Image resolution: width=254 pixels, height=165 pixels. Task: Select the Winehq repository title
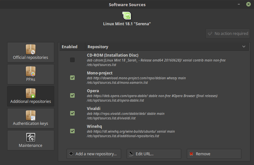[94, 126]
